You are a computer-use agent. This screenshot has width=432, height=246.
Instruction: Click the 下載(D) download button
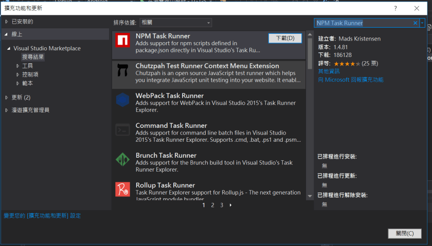(285, 39)
